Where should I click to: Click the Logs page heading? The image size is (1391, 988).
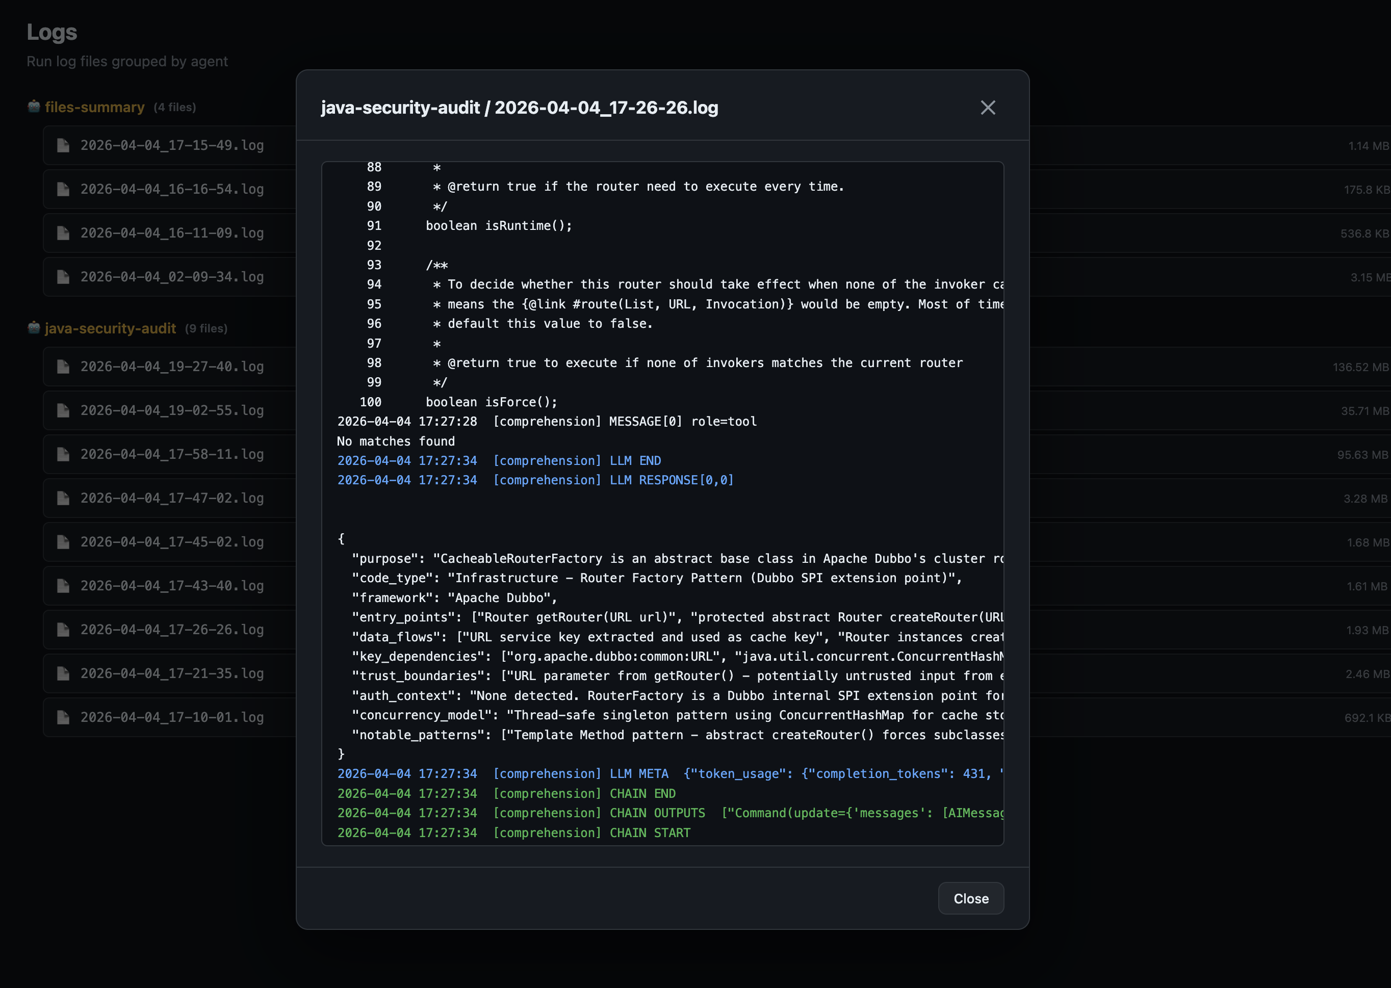pyautogui.click(x=51, y=32)
